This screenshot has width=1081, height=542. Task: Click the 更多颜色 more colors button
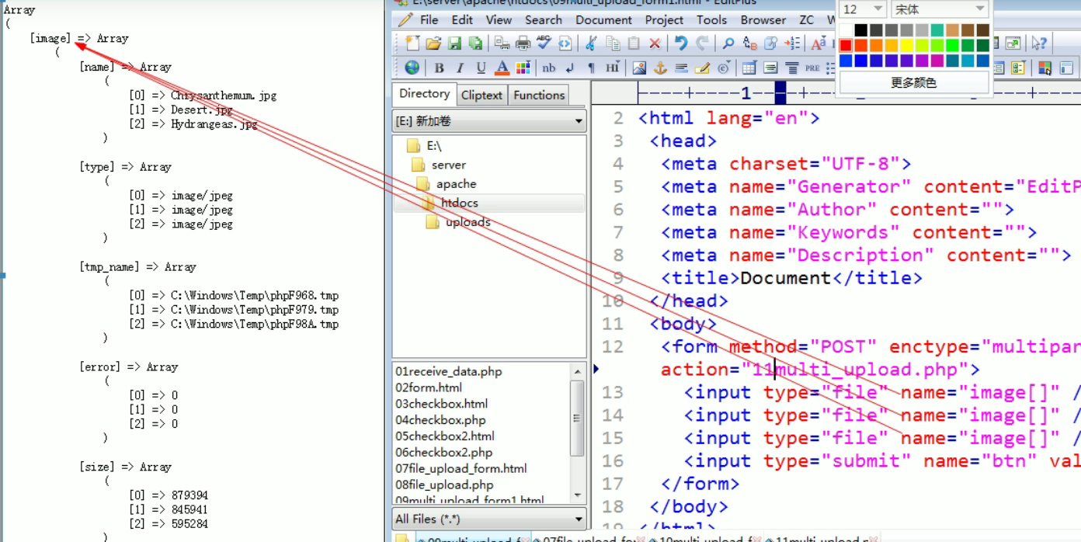pyautogui.click(x=913, y=82)
